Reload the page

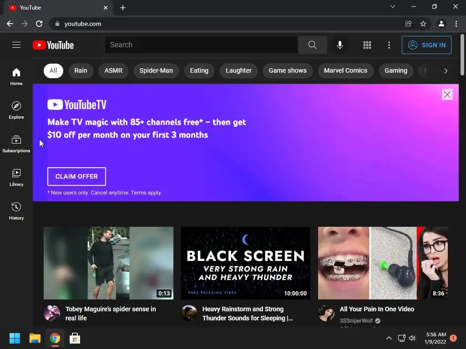(39, 24)
